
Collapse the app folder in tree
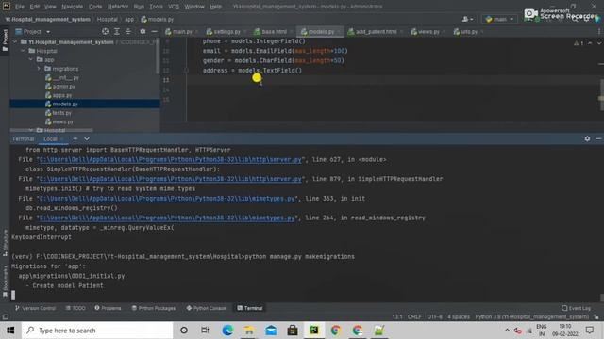point(31,59)
